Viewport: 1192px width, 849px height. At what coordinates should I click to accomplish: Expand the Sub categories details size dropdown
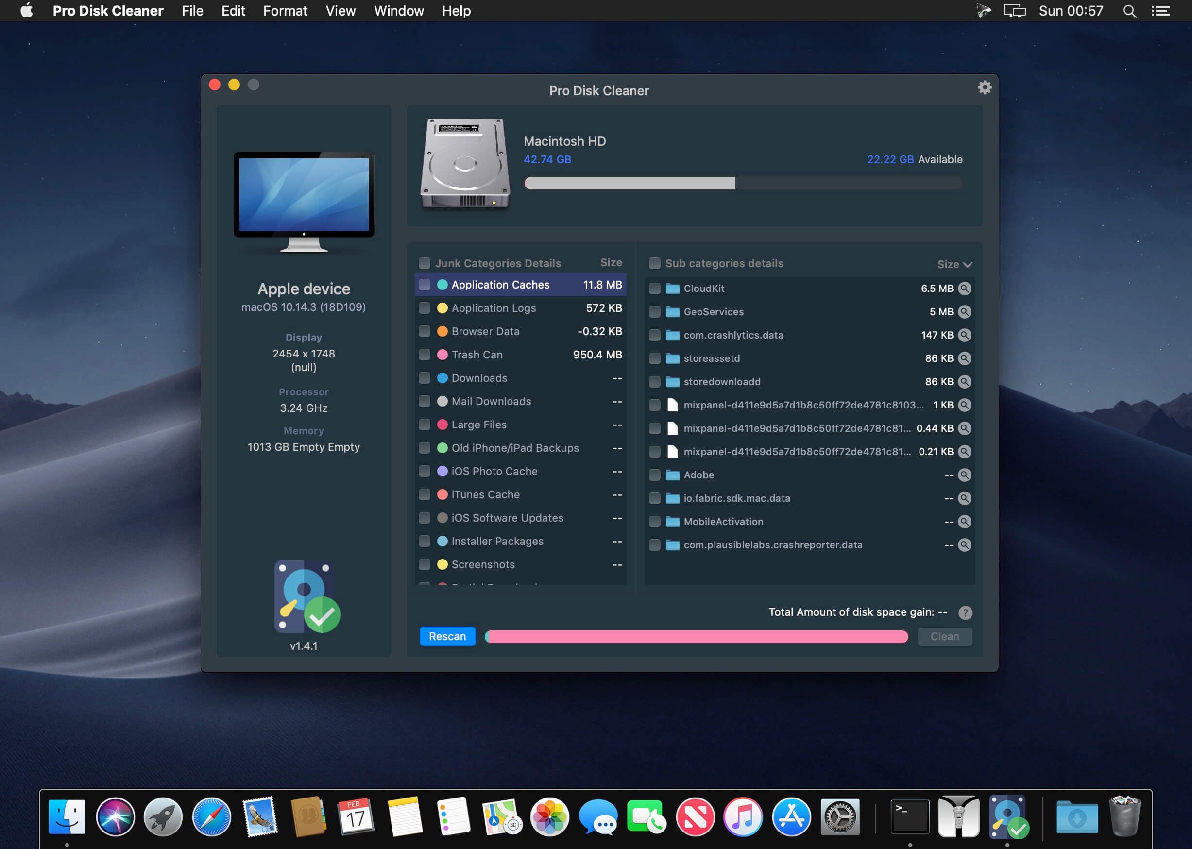pos(952,265)
